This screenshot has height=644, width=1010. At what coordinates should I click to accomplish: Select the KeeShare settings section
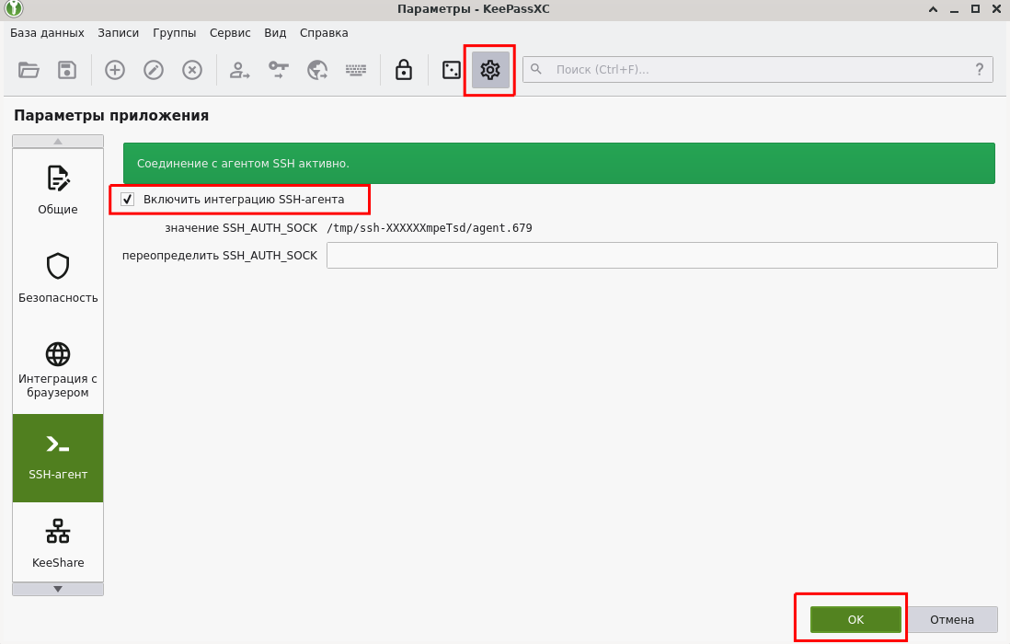pos(58,544)
